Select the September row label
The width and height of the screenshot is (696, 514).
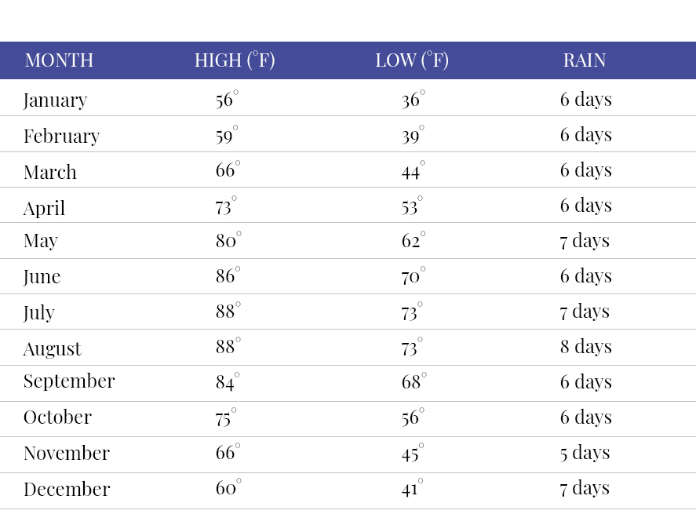[69, 381]
